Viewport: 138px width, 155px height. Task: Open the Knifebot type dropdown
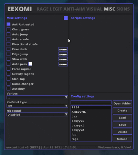click(x=37, y=106)
